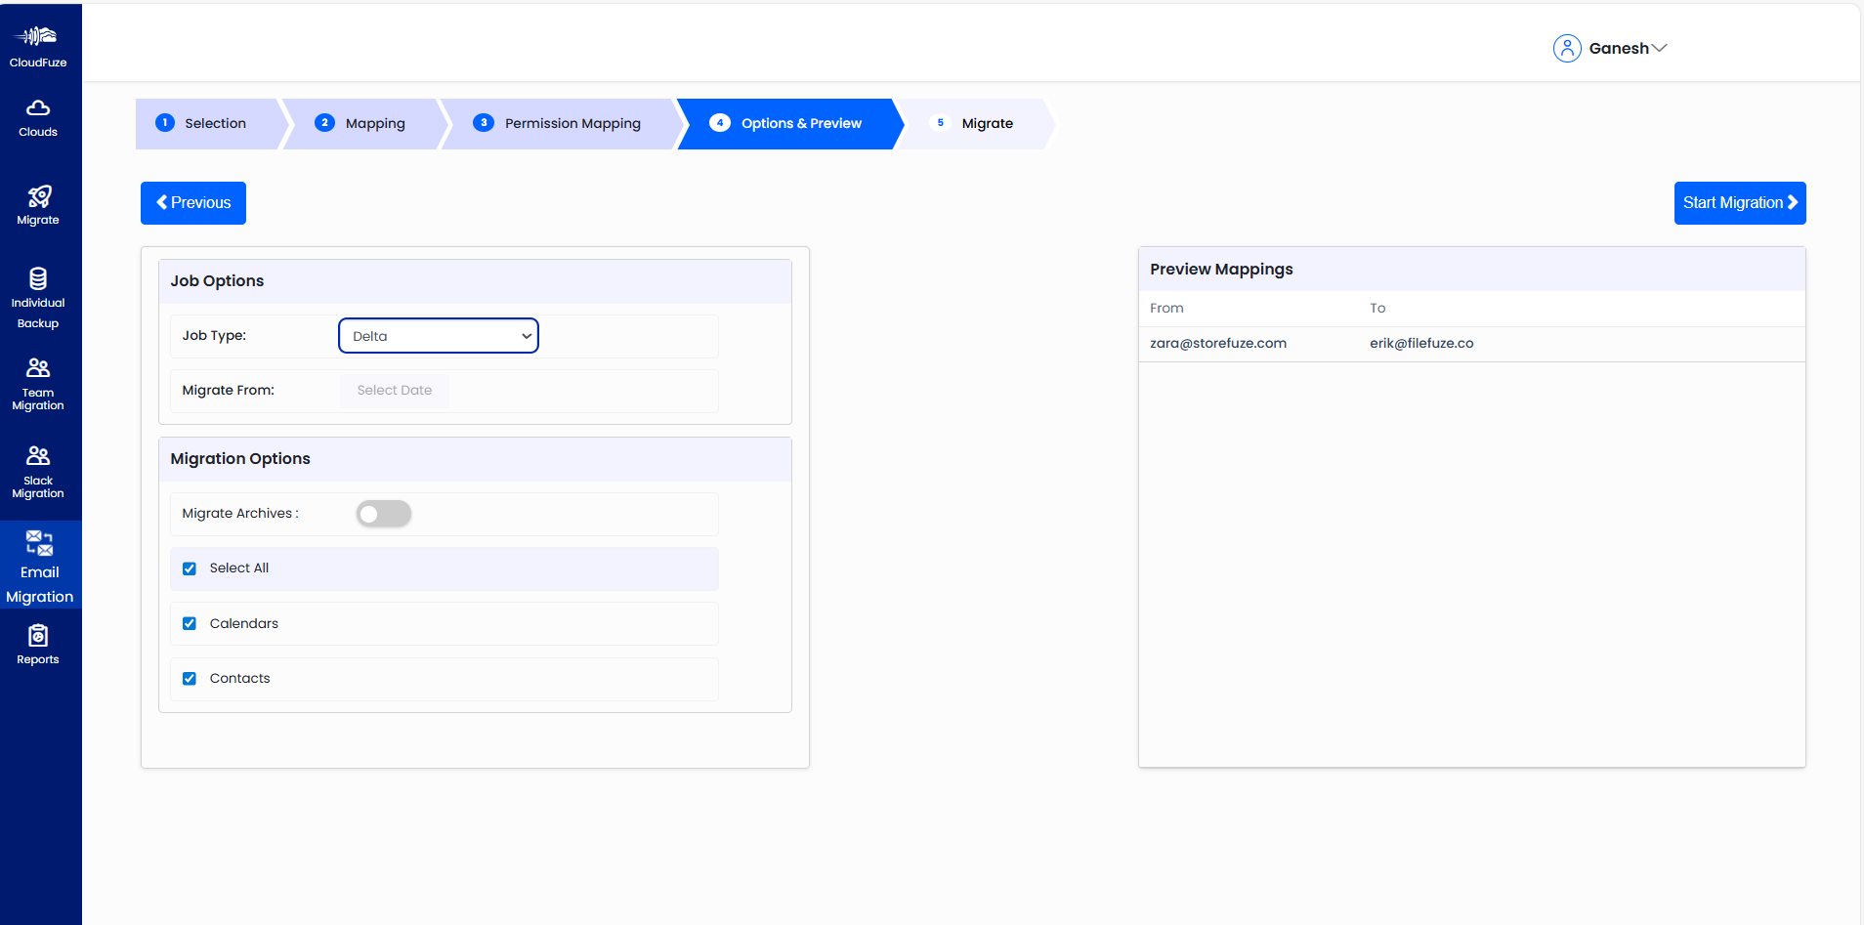Image resolution: width=1864 pixels, height=925 pixels.
Task: Click the CloudFuze logo icon
Action: 38,35
